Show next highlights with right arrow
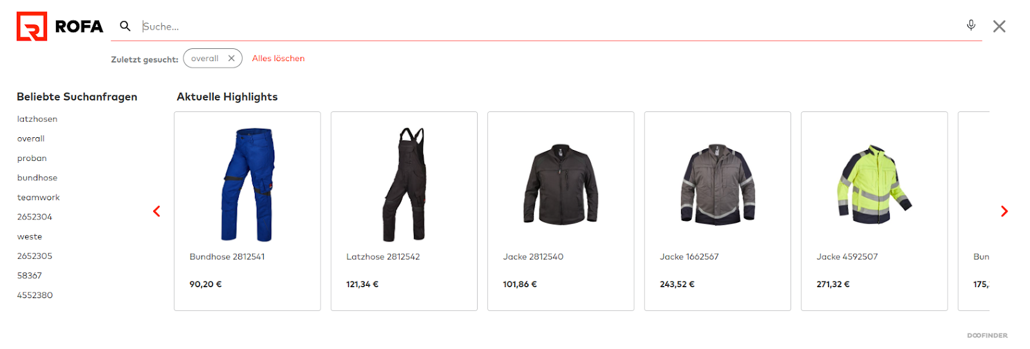The width and height of the screenshot is (1030, 349). point(1004,211)
